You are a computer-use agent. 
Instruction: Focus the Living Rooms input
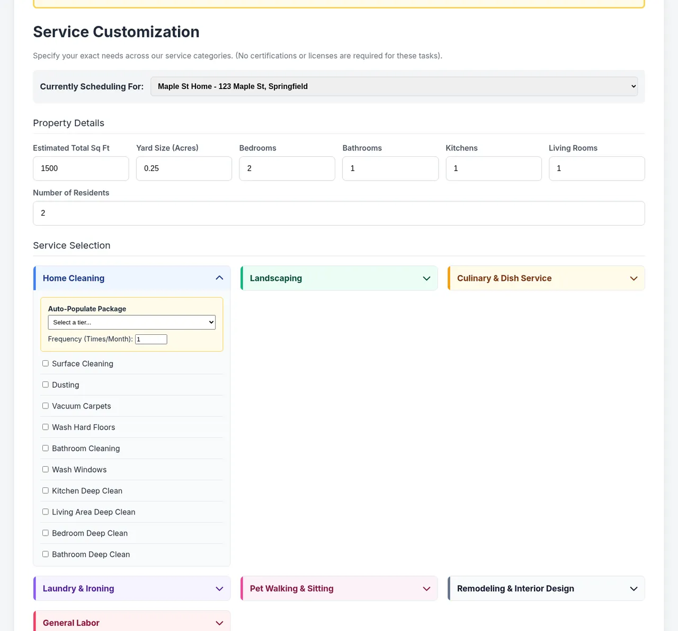pos(597,168)
